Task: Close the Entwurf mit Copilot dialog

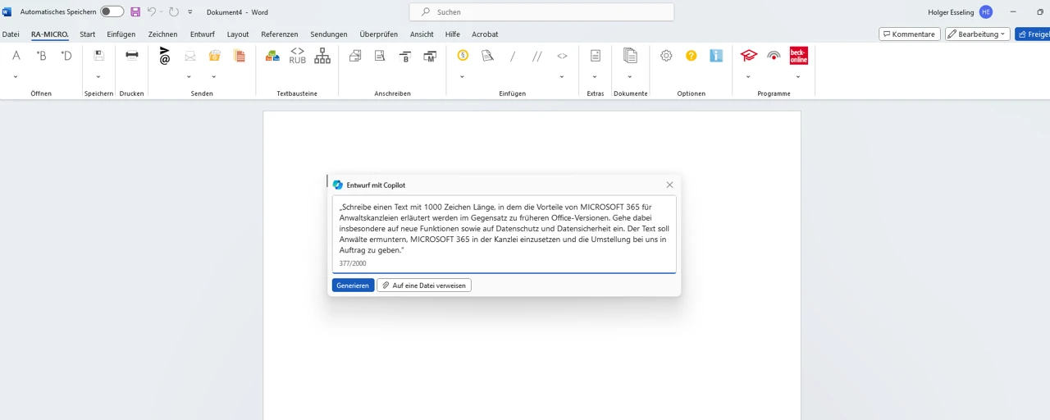Action: tap(669, 185)
